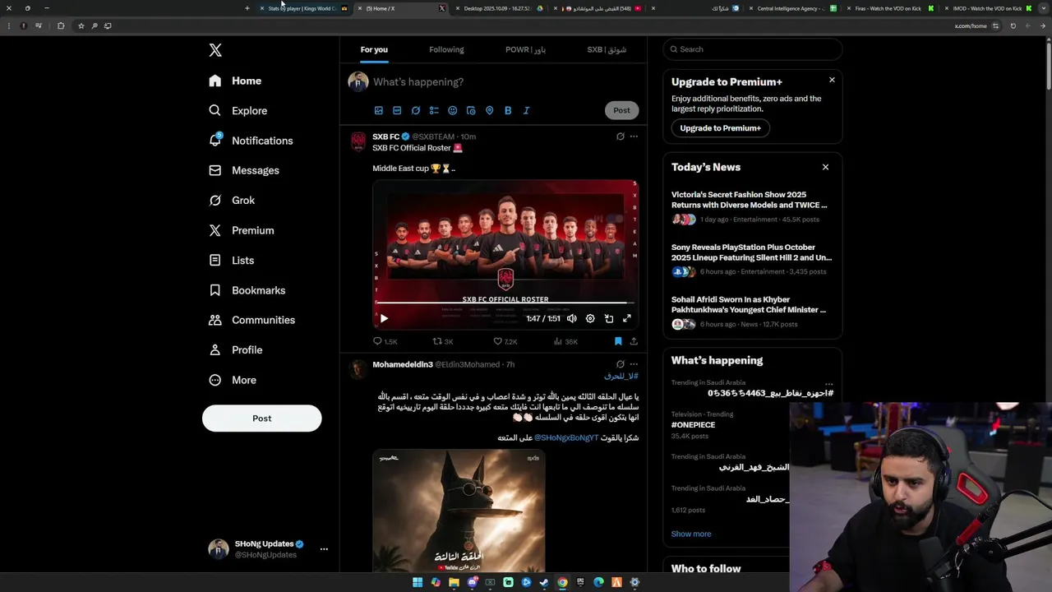Open Notifications in the sidebar

coord(251,141)
